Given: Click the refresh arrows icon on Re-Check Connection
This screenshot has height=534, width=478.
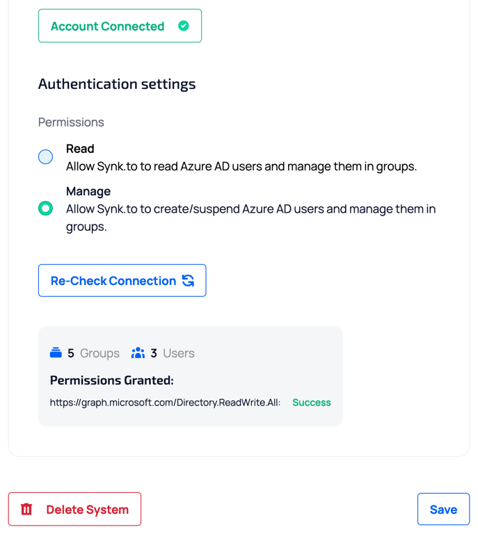Looking at the screenshot, I should pos(188,280).
